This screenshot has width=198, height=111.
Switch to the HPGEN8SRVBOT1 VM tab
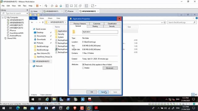tap(52, 11)
